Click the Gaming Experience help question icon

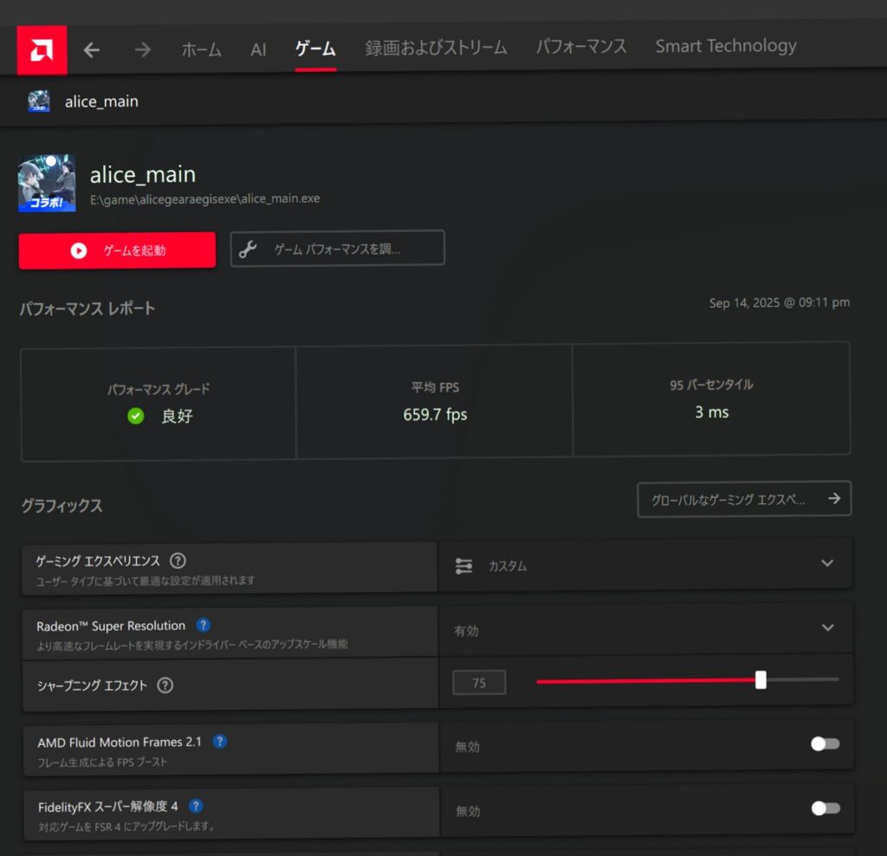[x=178, y=561]
